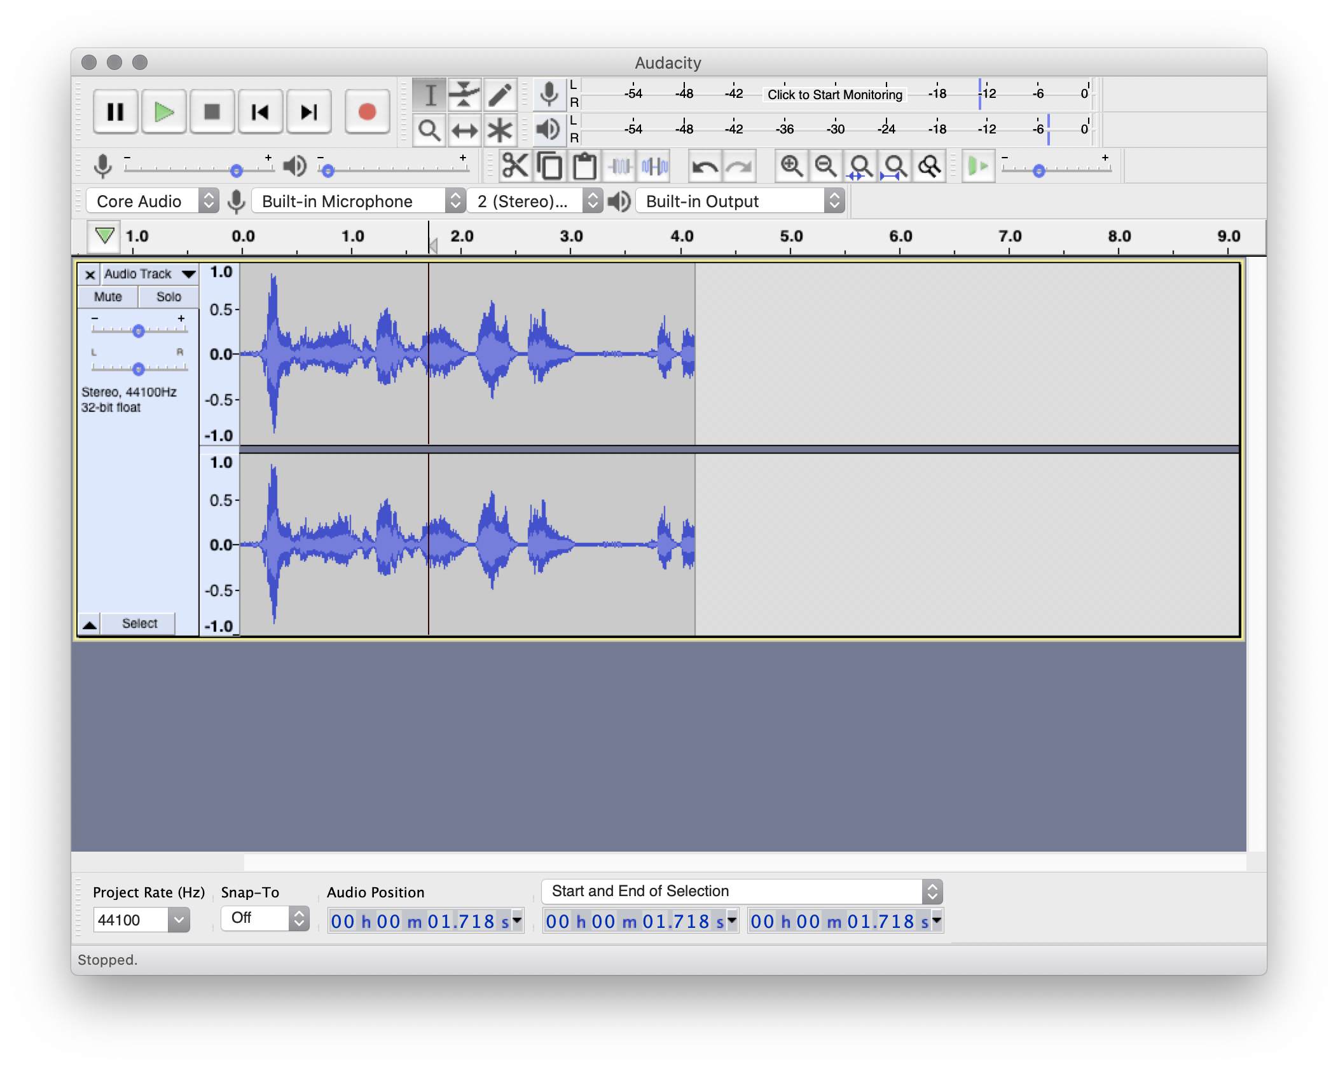Image resolution: width=1338 pixels, height=1069 pixels.
Task: Click the track gain slider knob
Action: [x=139, y=330]
